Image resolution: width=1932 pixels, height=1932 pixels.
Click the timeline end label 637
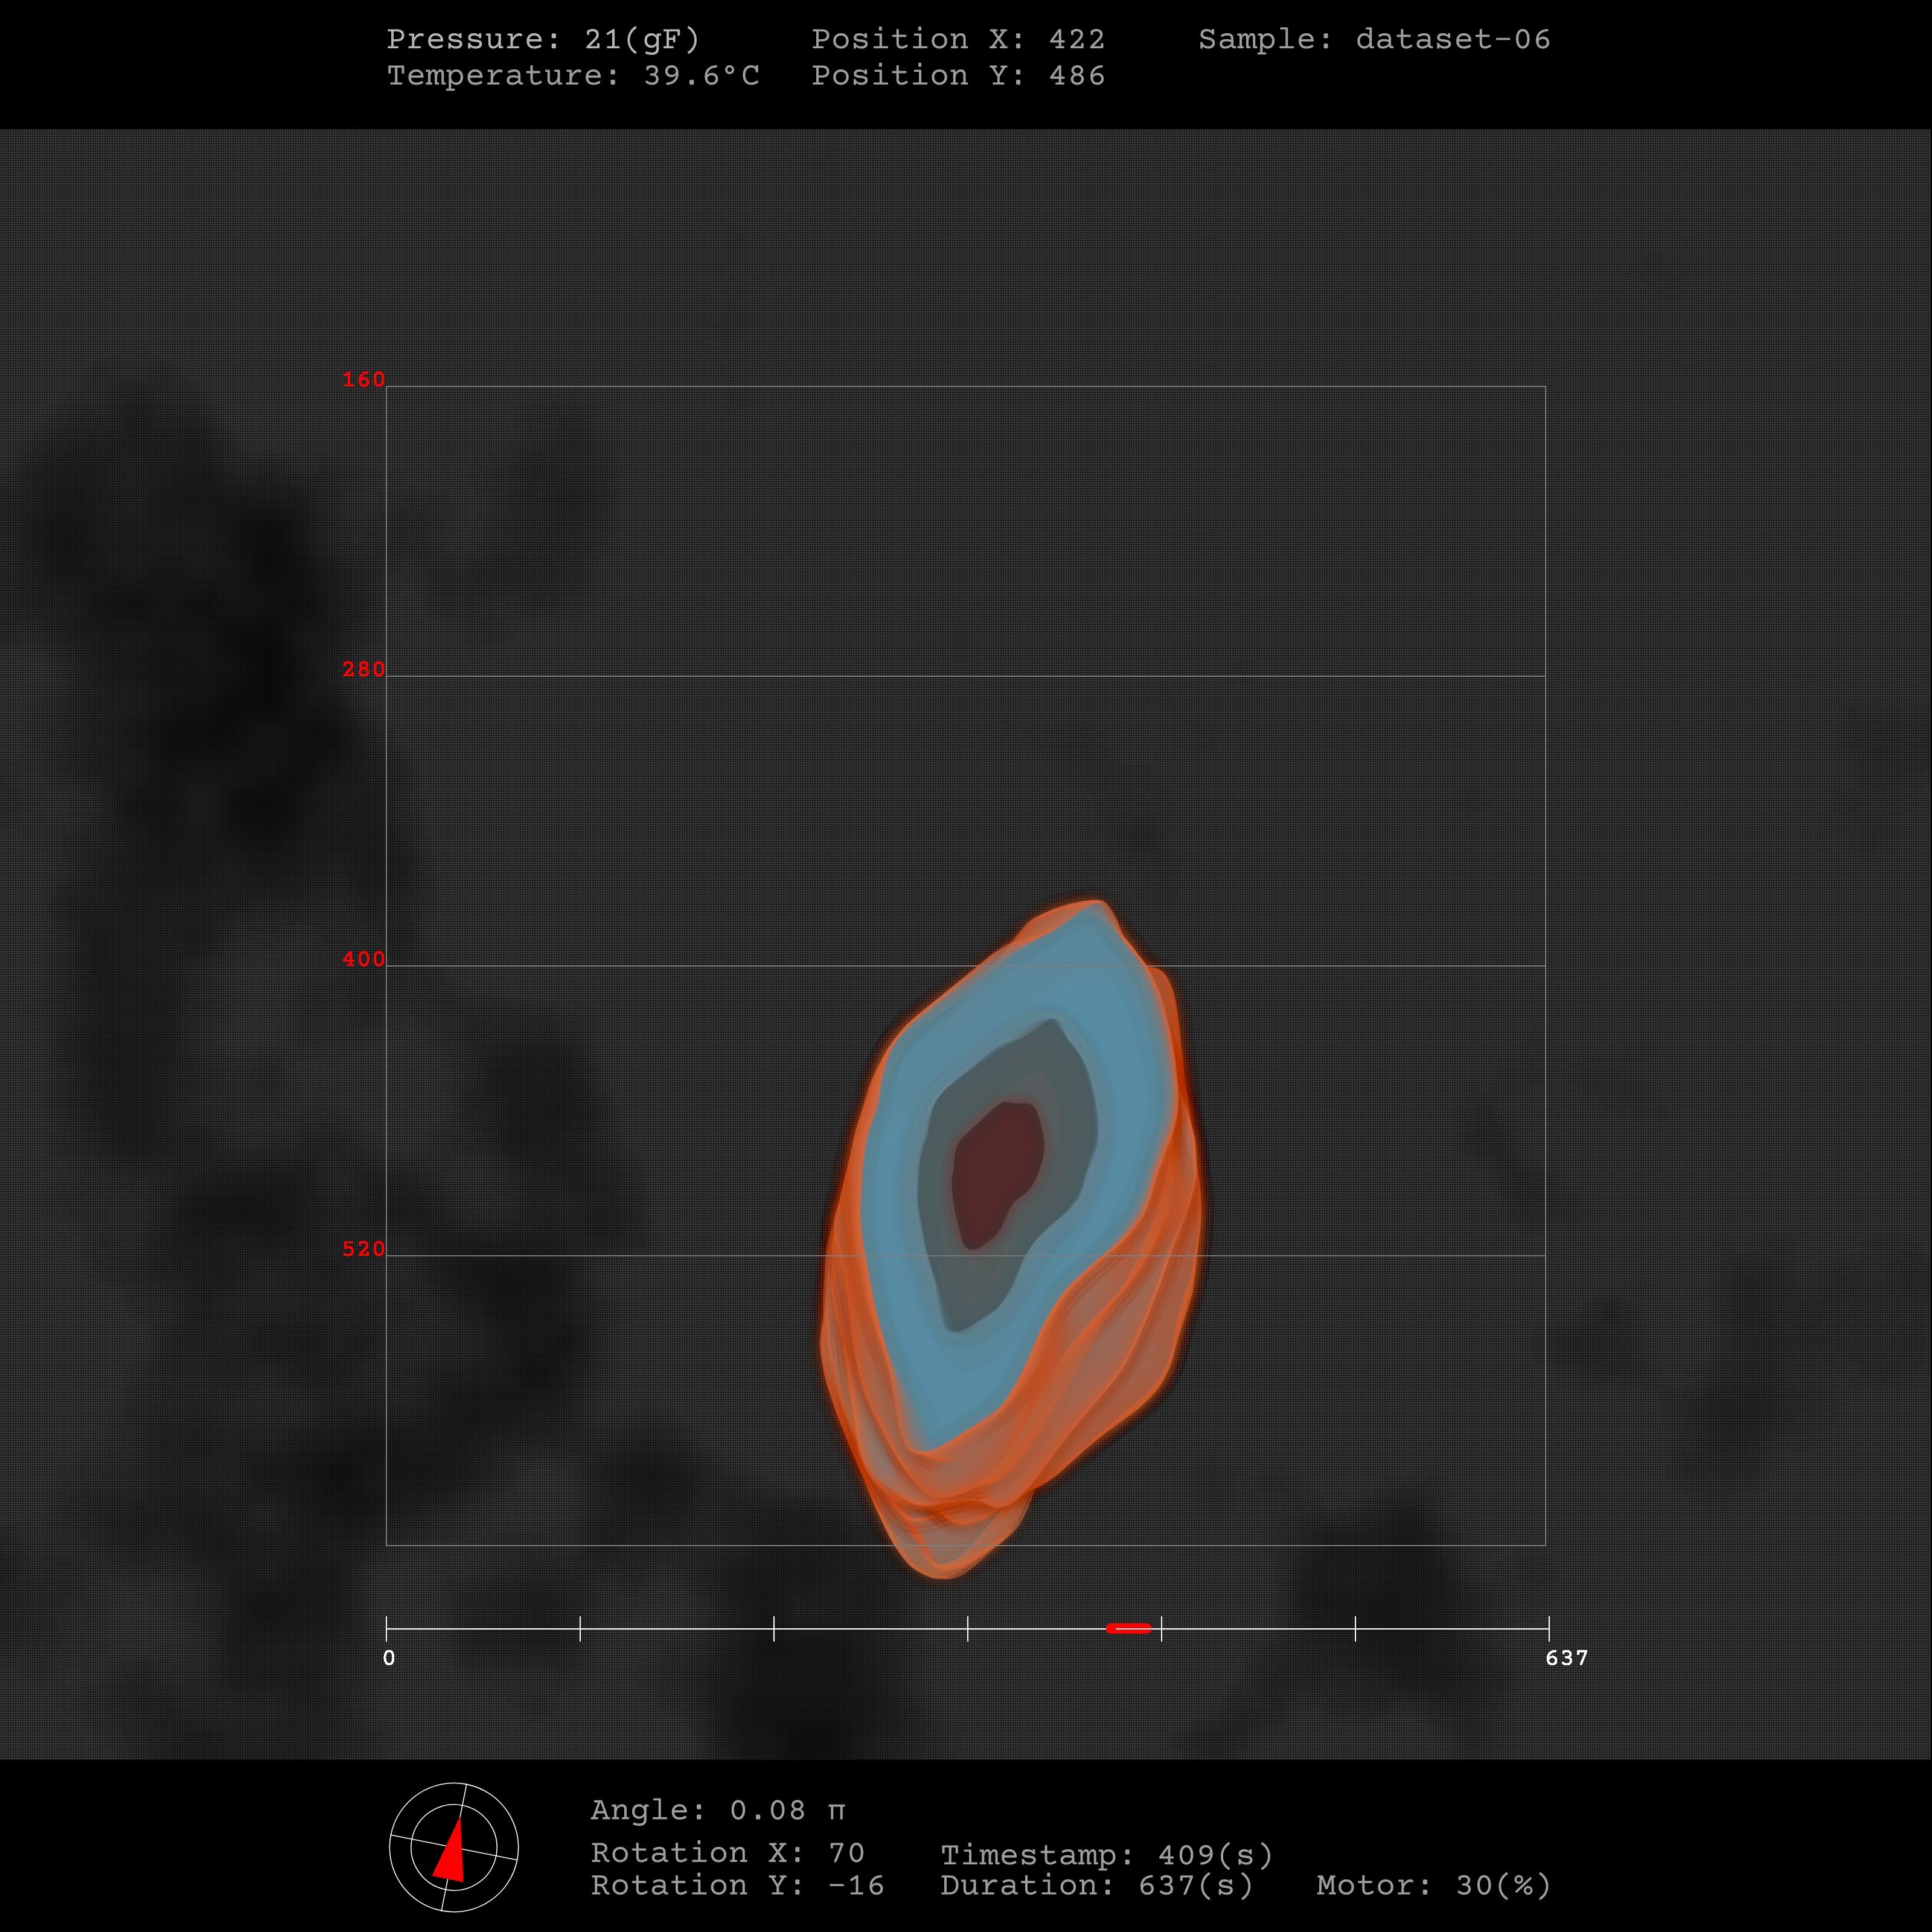point(1566,1658)
